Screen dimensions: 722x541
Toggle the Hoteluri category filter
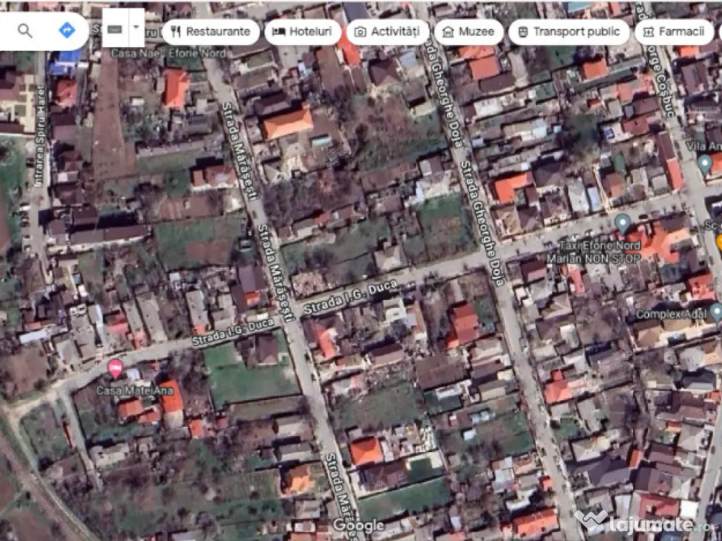pyautogui.click(x=303, y=32)
